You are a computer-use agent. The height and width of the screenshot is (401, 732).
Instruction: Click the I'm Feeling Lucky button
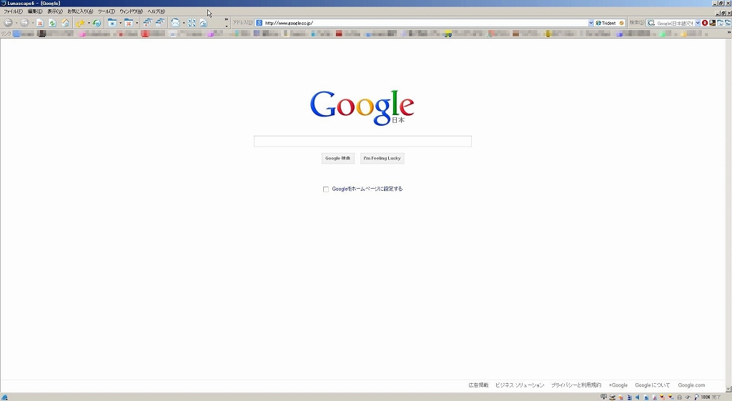pos(382,158)
